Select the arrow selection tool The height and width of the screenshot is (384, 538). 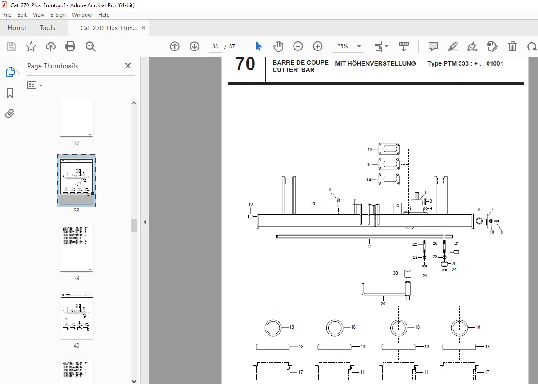258,46
